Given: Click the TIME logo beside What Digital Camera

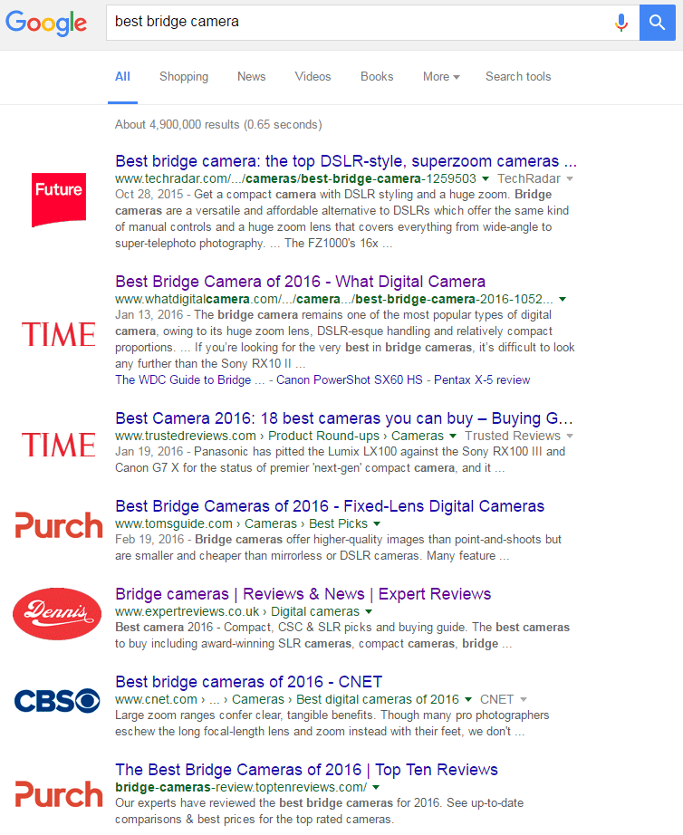Looking at the screenshot, I should click(59, 335).
